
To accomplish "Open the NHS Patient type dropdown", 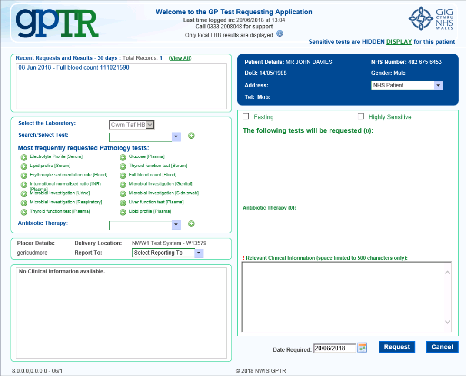I will point(438,86).
